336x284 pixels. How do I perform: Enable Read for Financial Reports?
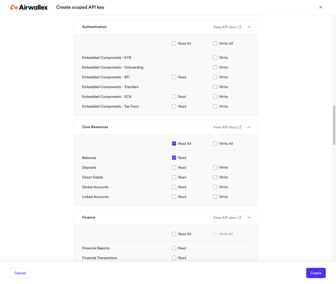(174, 248)
